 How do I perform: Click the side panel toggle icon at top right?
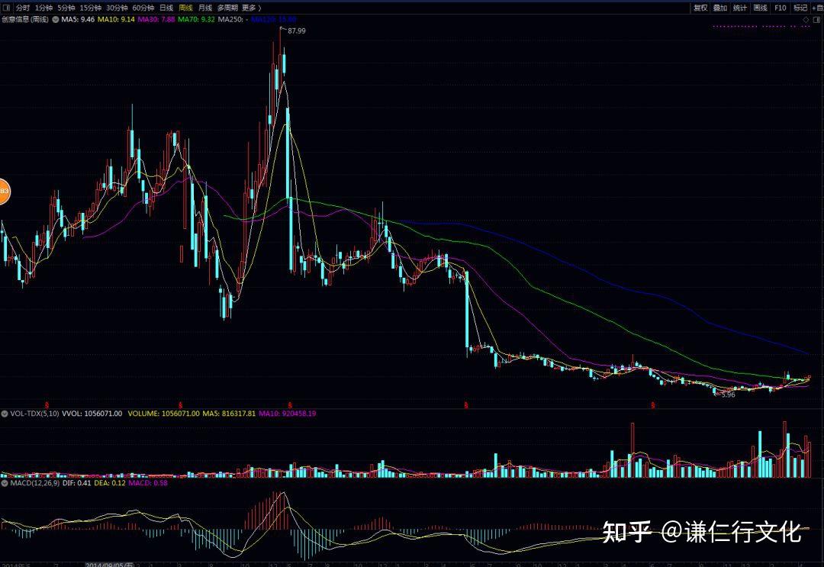(819, 18)
